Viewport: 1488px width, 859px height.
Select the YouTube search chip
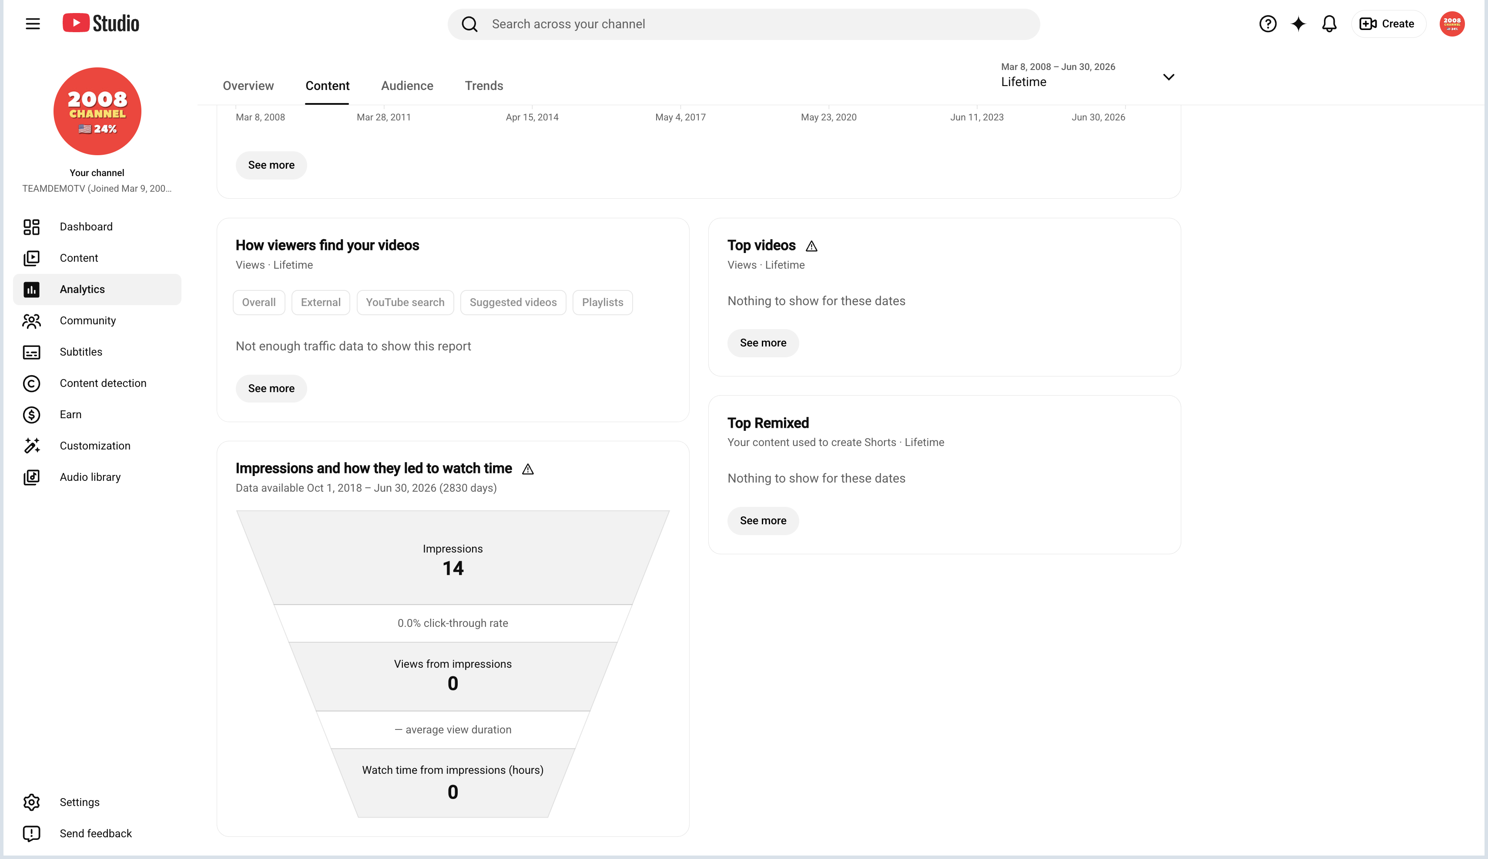tap(405, 302)
